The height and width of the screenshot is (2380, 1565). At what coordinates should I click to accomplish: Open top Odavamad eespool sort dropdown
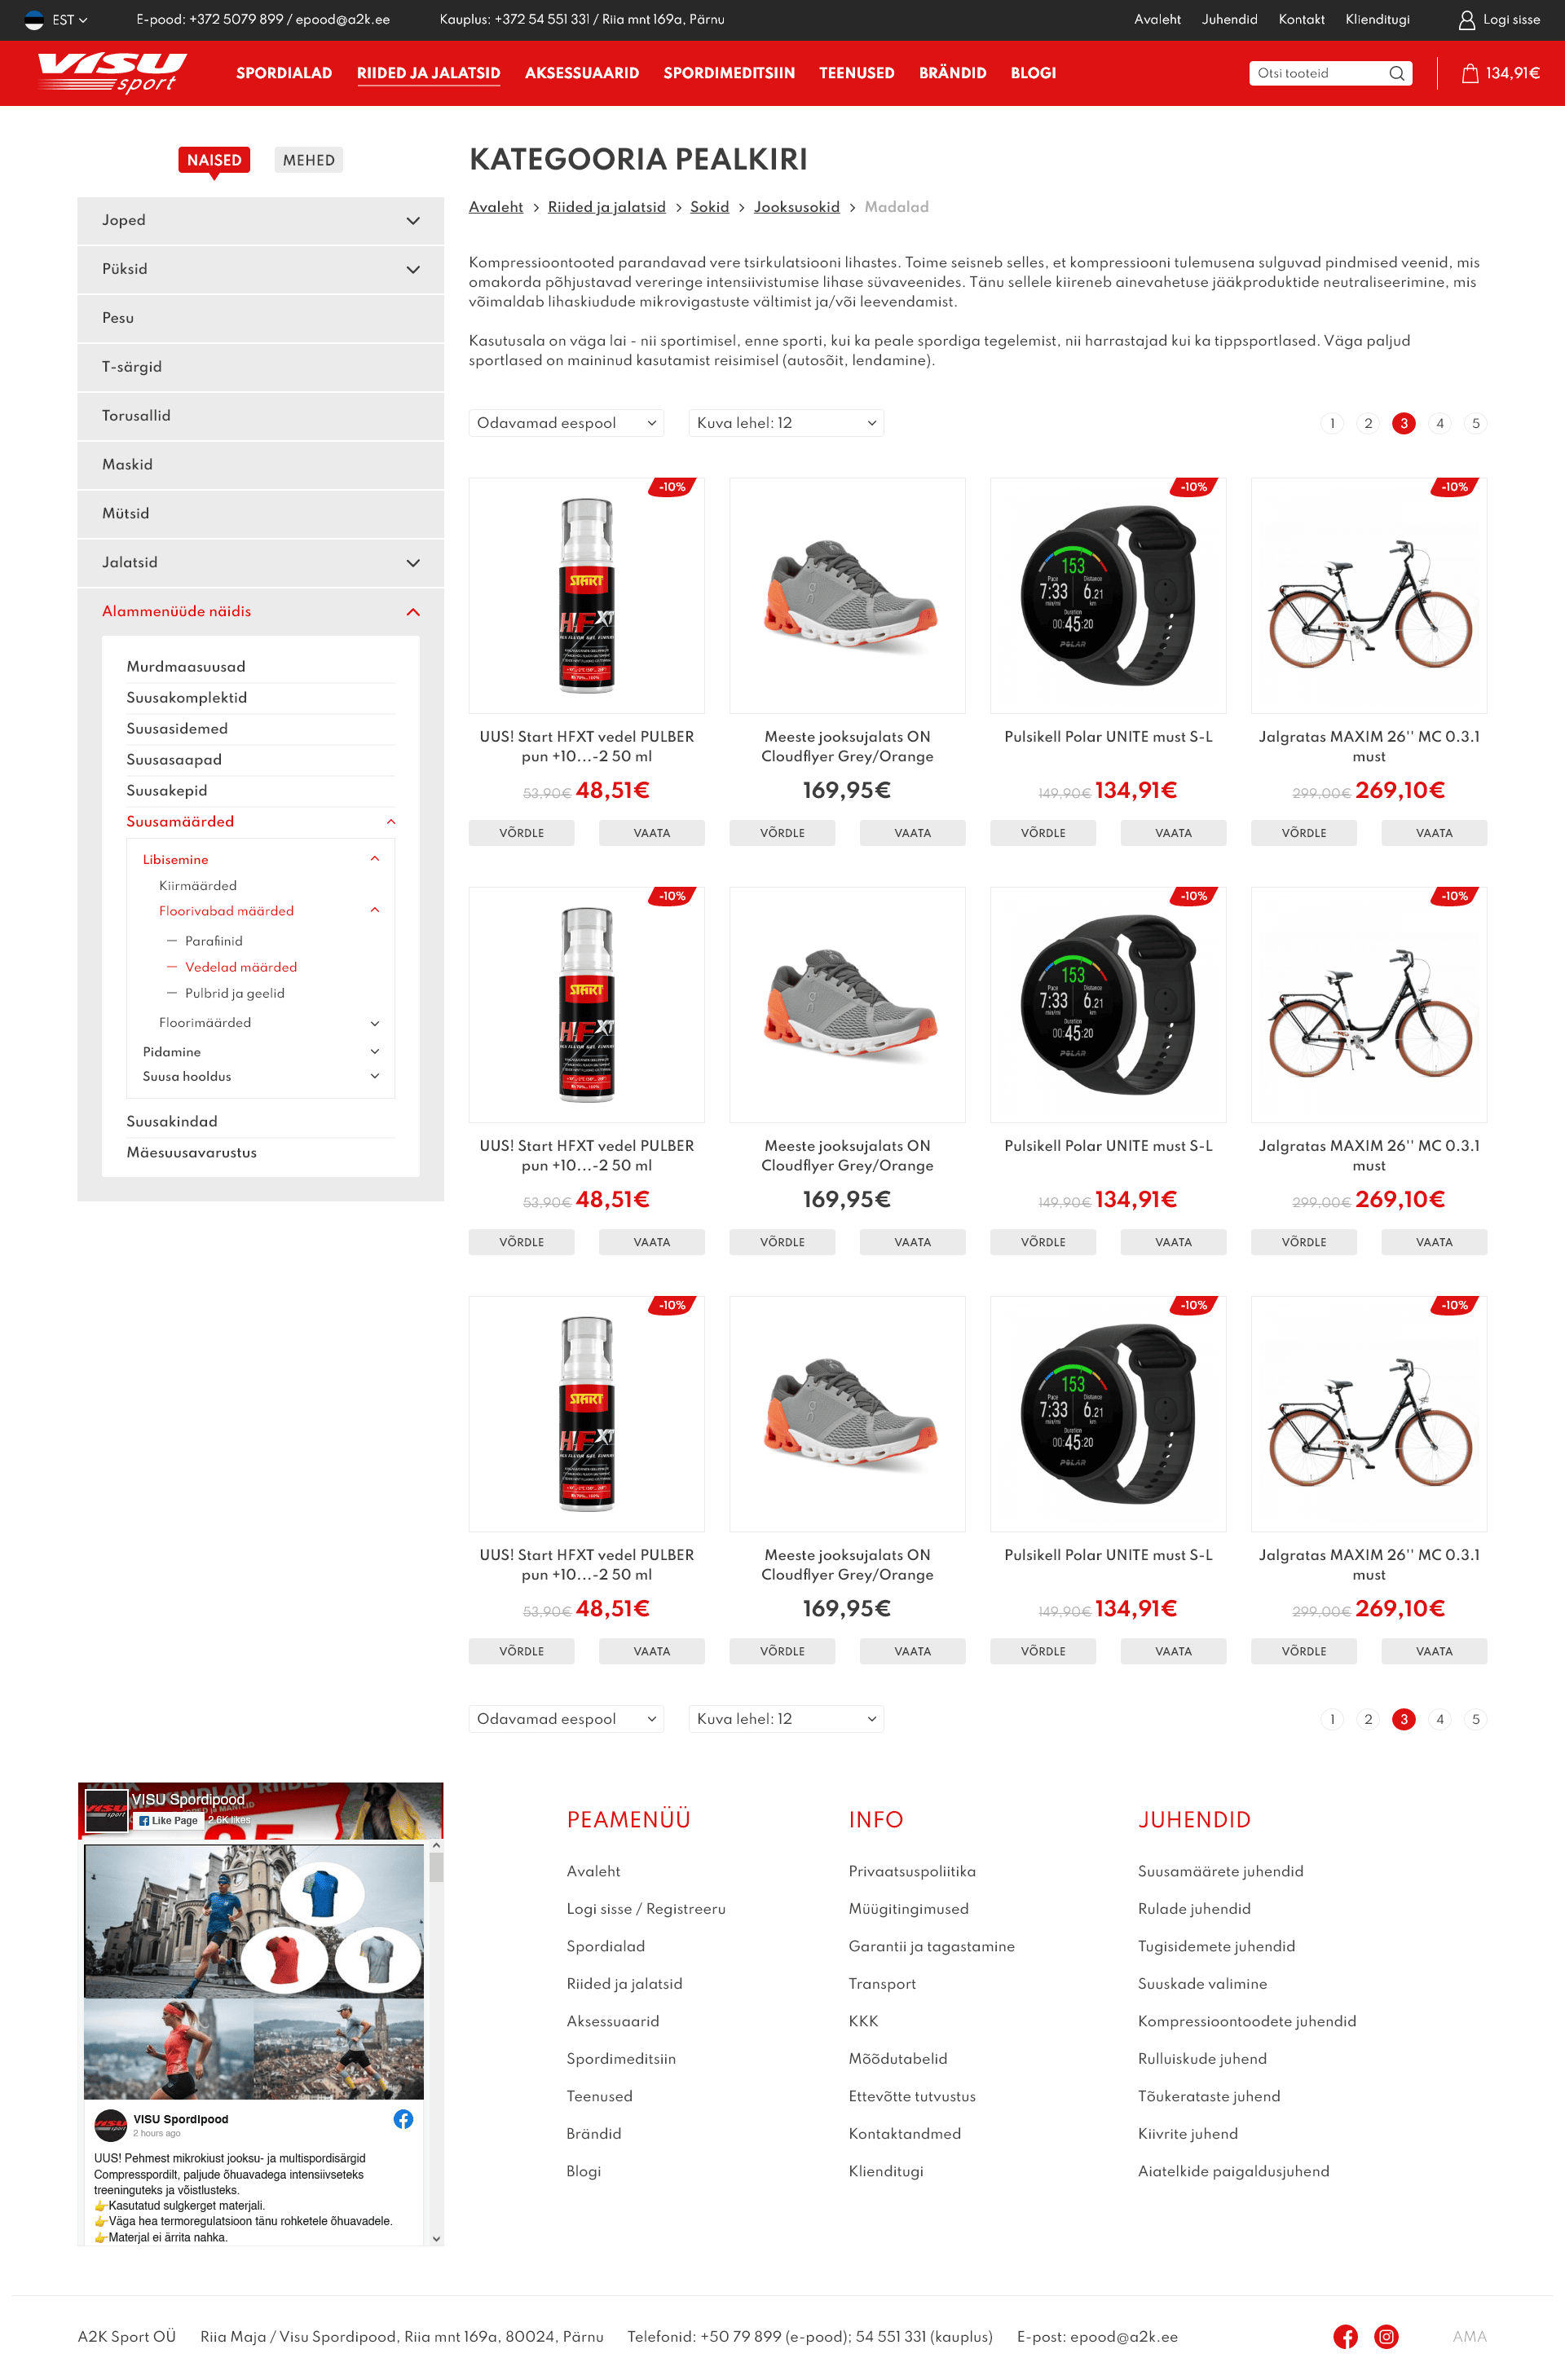(566, 423)
